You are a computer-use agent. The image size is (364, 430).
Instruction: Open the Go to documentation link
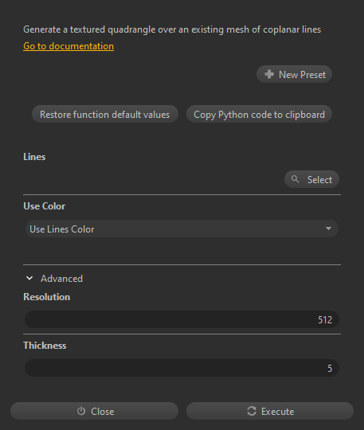pos(68,46)
